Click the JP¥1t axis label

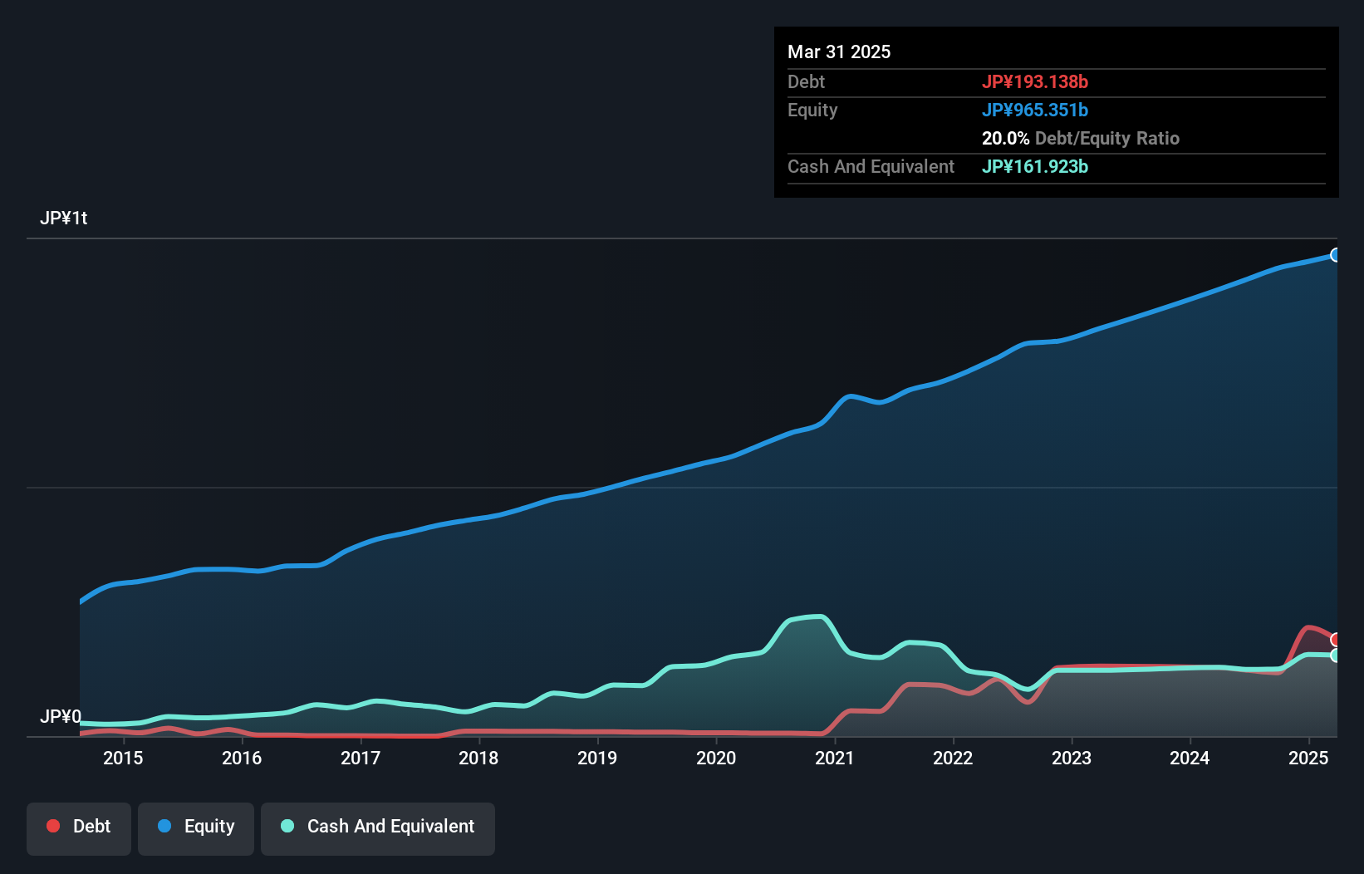66,218
